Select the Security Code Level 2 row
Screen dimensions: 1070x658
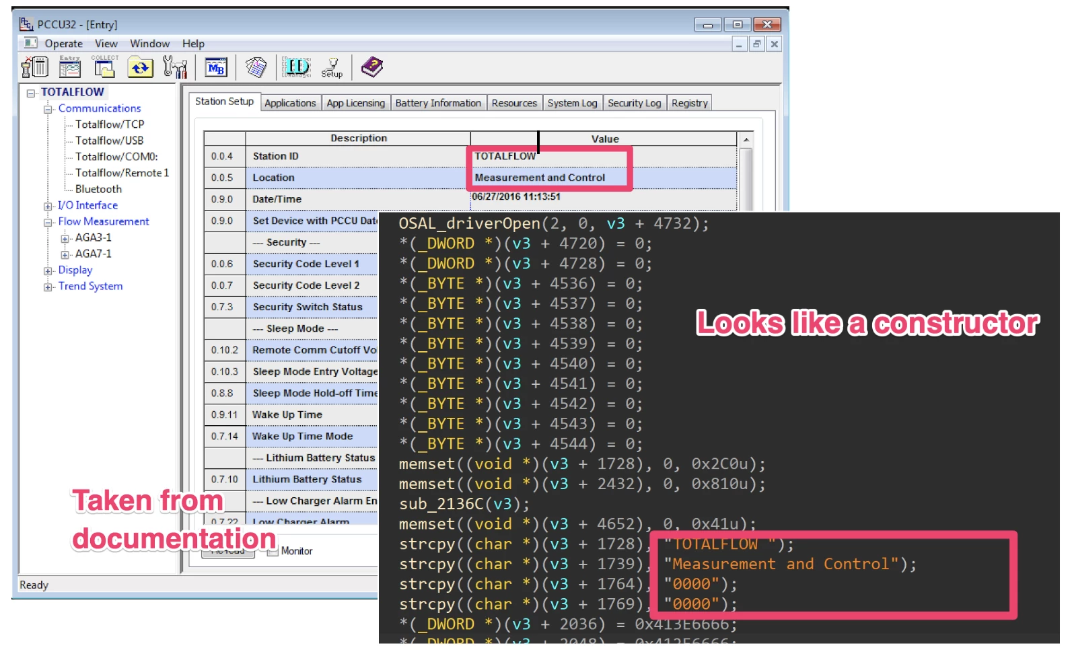(x=291, y=286)
